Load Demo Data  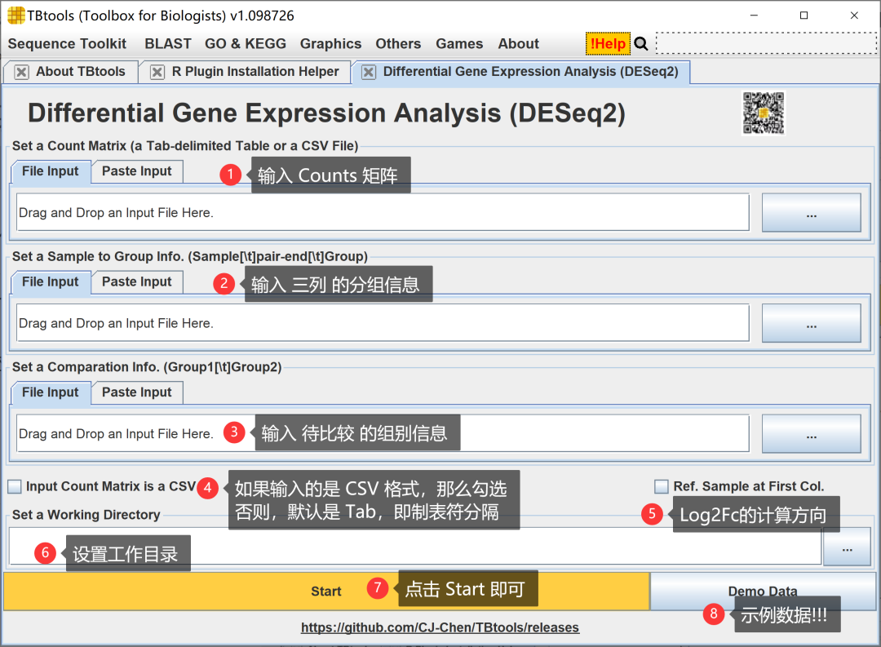tap(763, 592)
